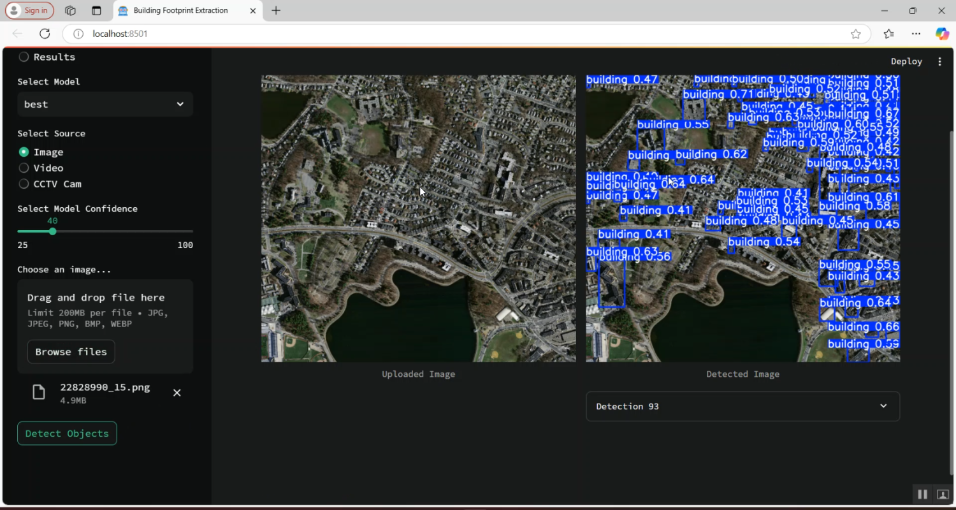Open the Select Model dropdown showing best

[105, 104]
